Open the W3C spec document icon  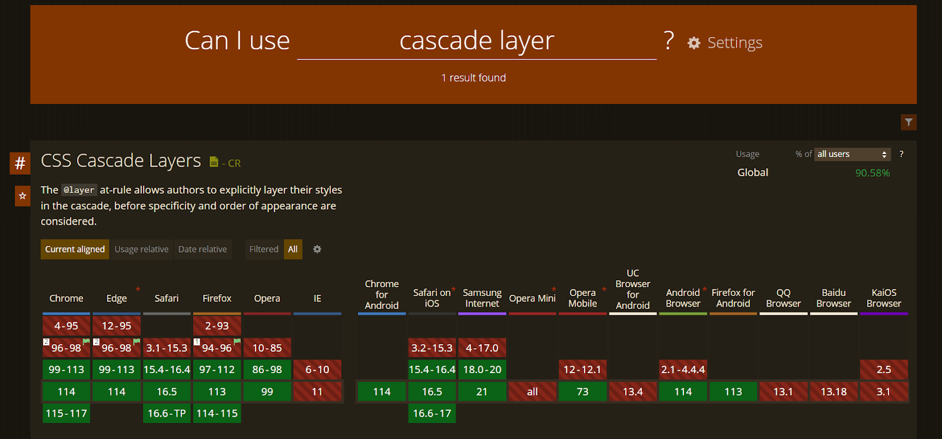click(x=214, y=162)
